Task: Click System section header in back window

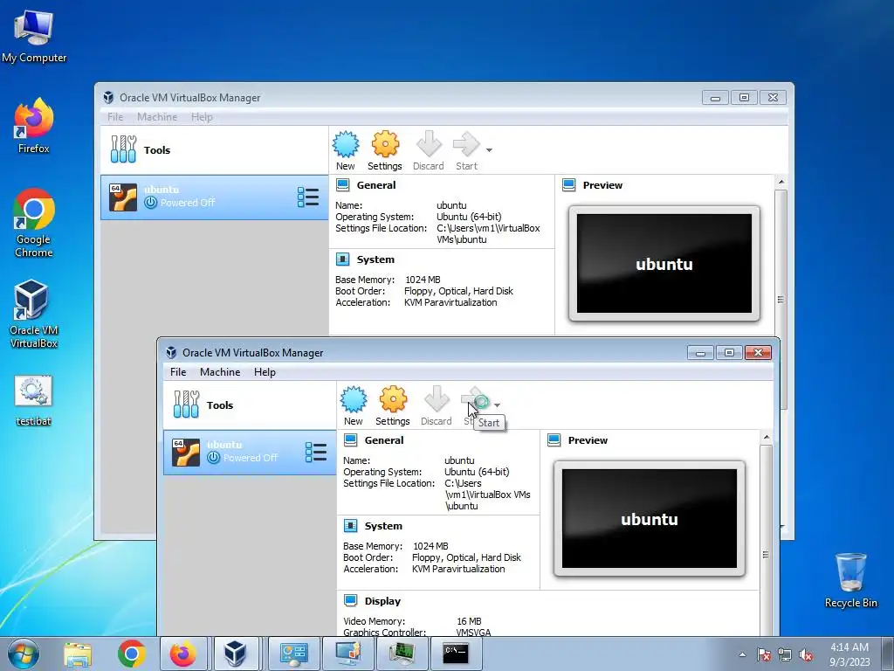Action: pyautogui.click(x=375, y=259)
